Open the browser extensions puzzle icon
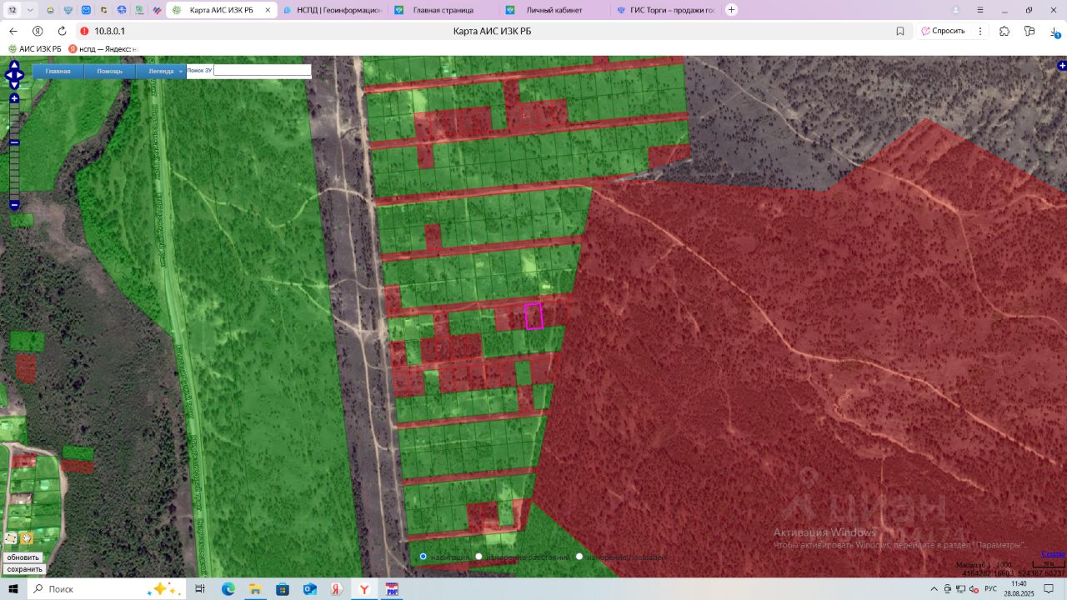 1004,31
